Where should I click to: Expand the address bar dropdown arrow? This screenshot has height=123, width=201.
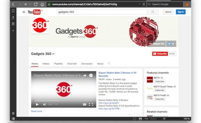click(139, 4)
